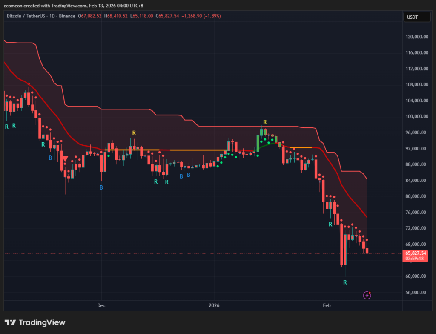This screenshot has width=436, height=334.
Task: Click the Dec label on time axis
Action: pyautogui.click(x=101, y=305)
